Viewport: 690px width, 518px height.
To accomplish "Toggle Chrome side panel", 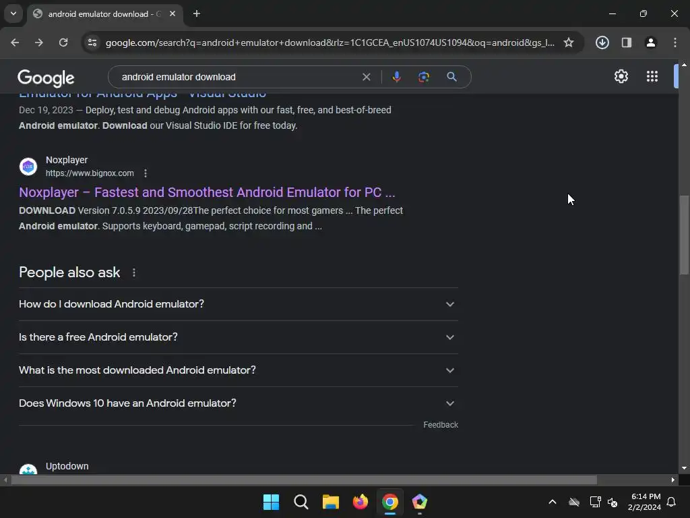I will 626,42.
